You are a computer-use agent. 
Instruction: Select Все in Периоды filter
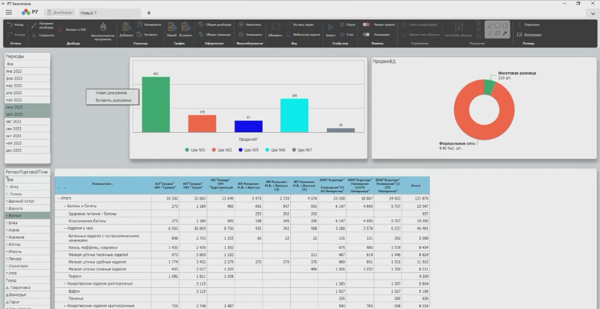27,64
